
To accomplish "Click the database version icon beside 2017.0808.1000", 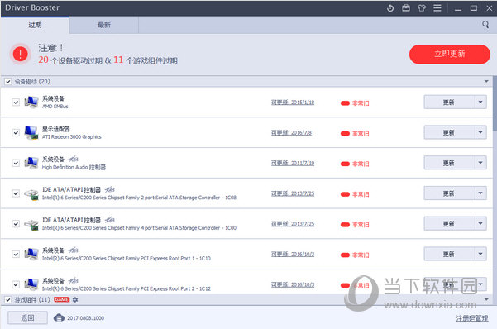I will (x=59, y=317).
